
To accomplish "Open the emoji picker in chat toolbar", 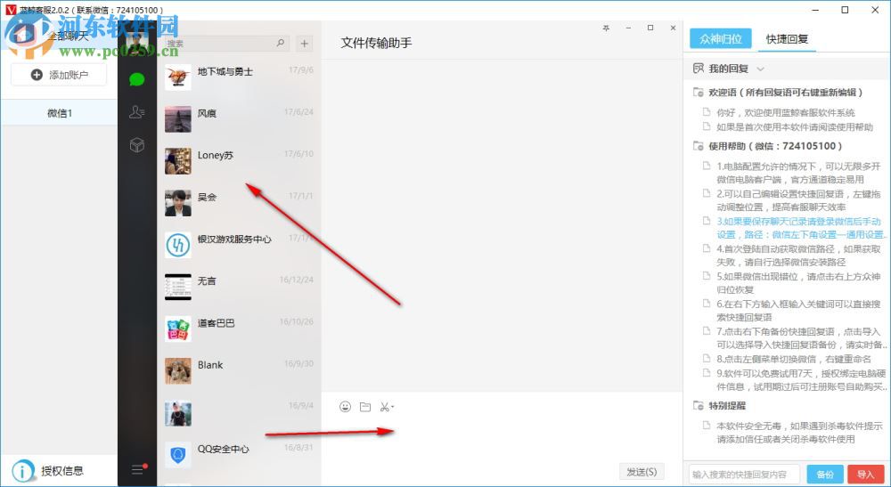I will point(345,406).
